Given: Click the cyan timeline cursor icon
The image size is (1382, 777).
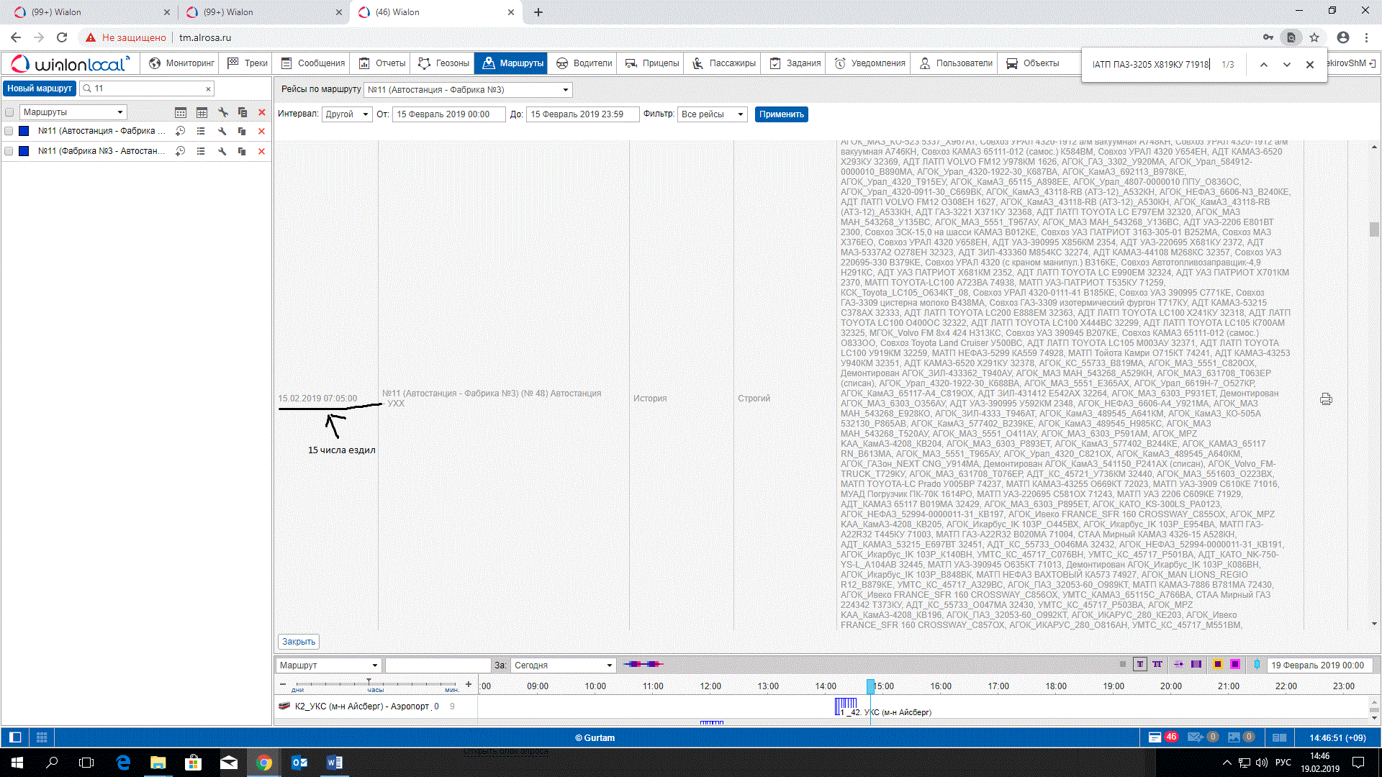Looking at the screenshot, I should pos(1257,665).
